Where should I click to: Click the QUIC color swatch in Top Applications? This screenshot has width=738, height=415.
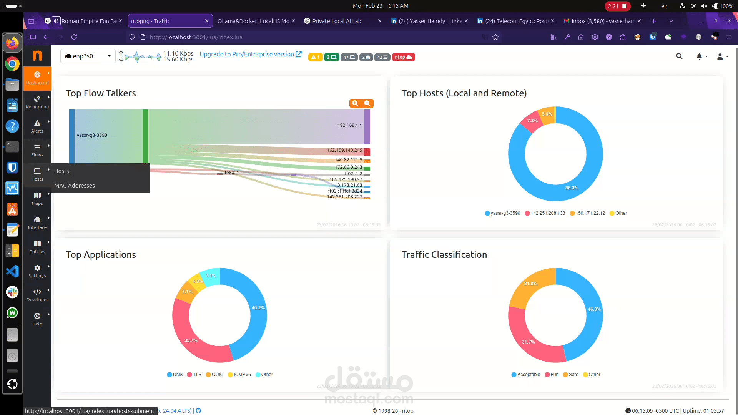point(208,375)
